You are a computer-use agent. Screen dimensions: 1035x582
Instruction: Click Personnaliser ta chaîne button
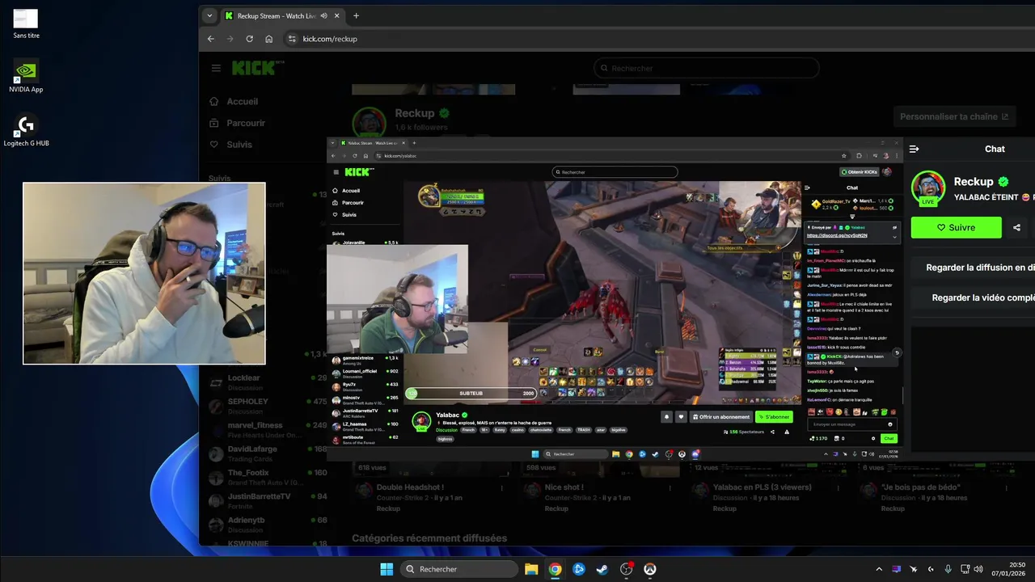[x=954, y=116]
